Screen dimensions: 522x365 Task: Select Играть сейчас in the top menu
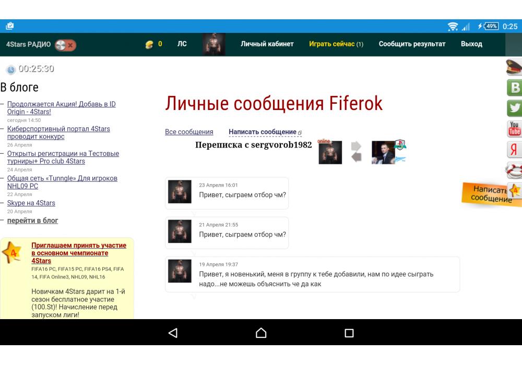point(336,44)
